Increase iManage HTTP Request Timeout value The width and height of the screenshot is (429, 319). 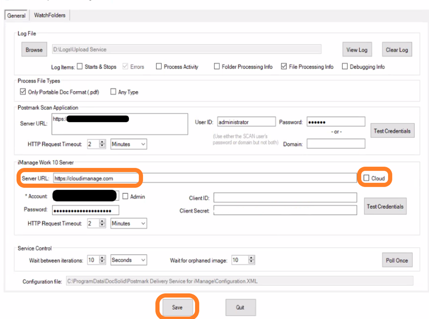(x=102, y=221)
